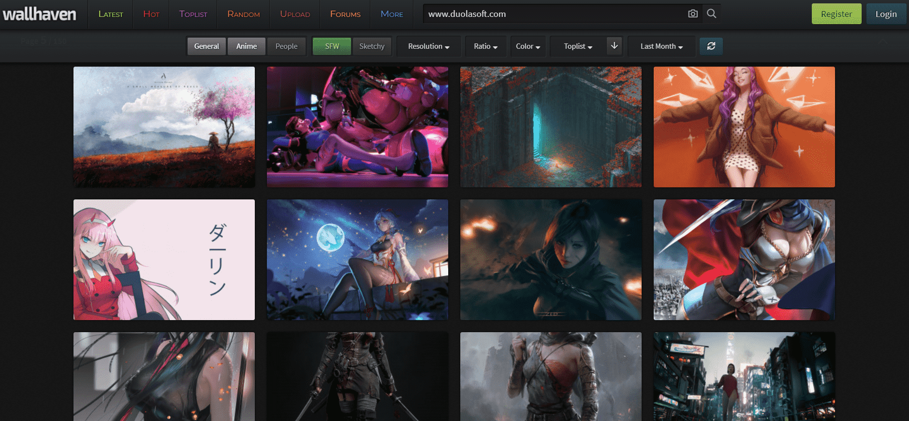Toggle the sort order arrow

pos(614,46)
